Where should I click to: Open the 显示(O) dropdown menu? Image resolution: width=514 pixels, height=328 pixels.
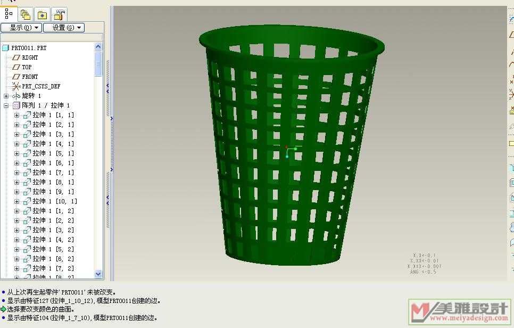[21, 28]
